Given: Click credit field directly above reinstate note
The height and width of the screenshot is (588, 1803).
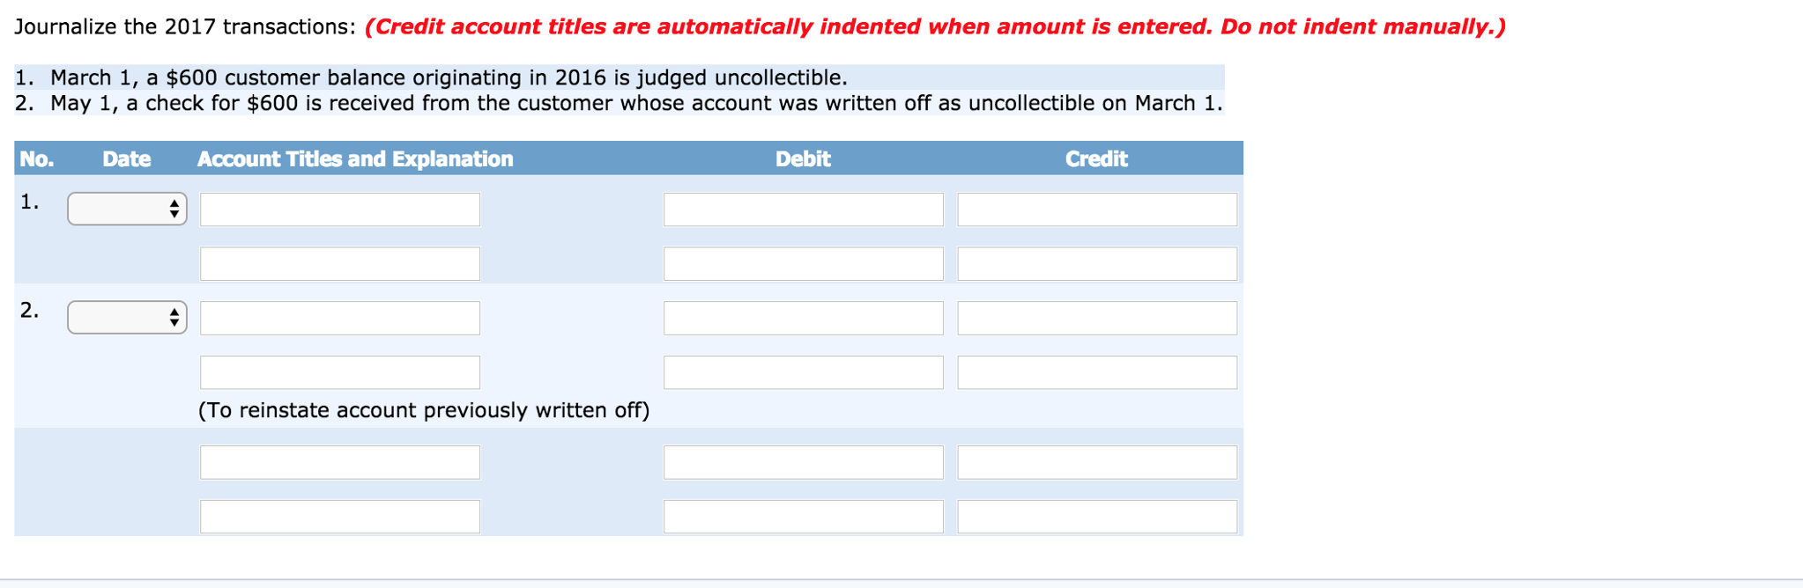Looking at the screenshot, I should [1097, 372].
